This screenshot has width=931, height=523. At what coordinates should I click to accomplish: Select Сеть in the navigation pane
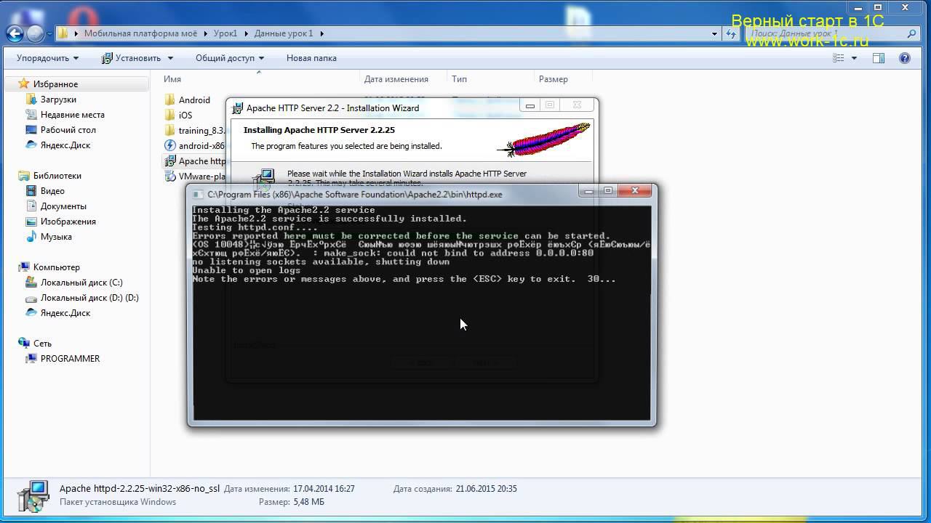pyautogui.click(x=42, y=344)
